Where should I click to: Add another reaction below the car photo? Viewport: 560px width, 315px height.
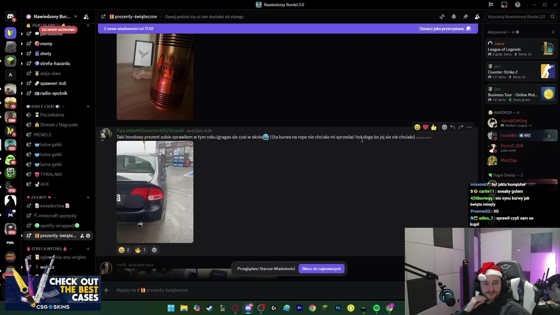[x=154, y=250]
